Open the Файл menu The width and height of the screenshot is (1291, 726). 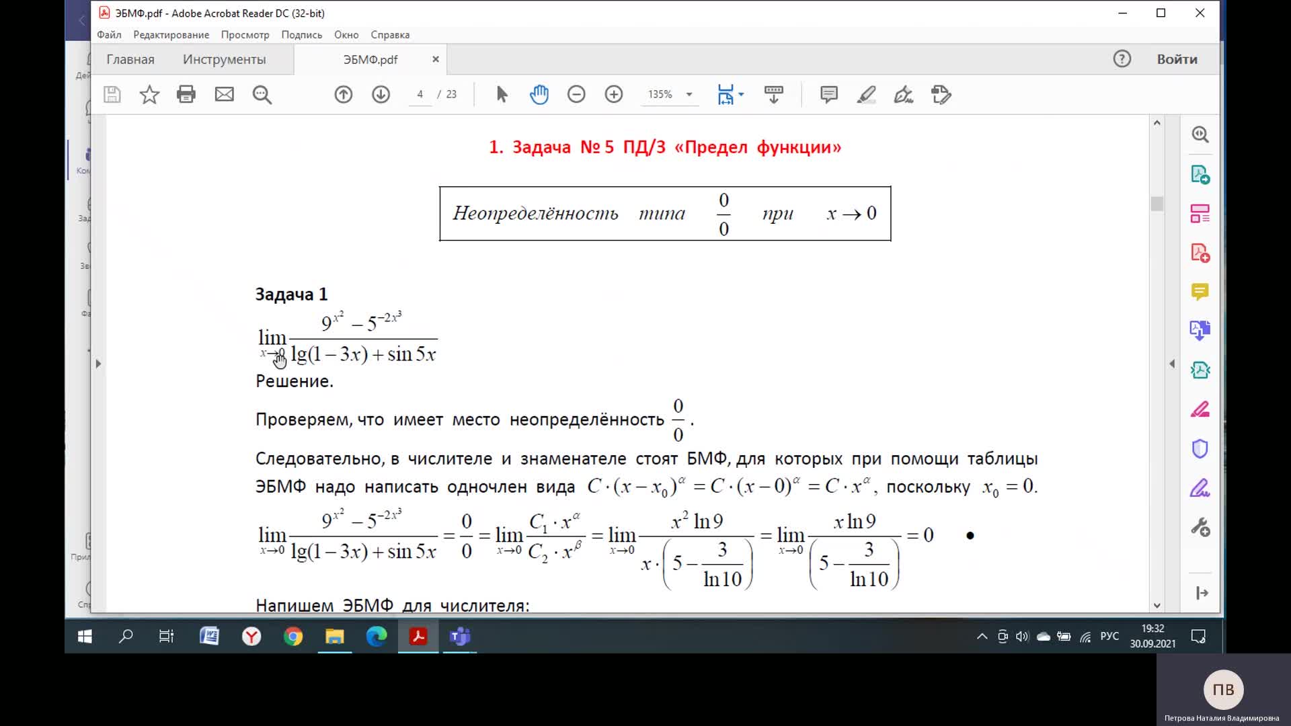[x=109, y=35]
